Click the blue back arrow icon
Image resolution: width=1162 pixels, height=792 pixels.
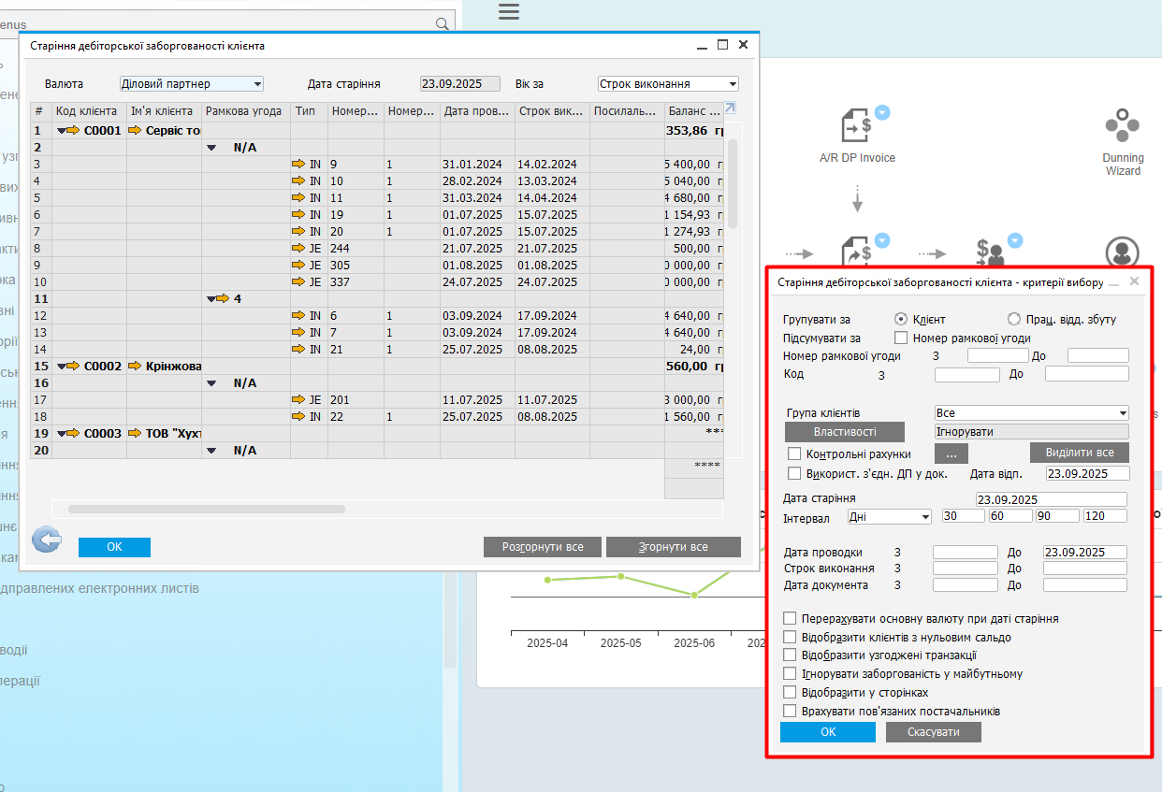pos(47,540)
